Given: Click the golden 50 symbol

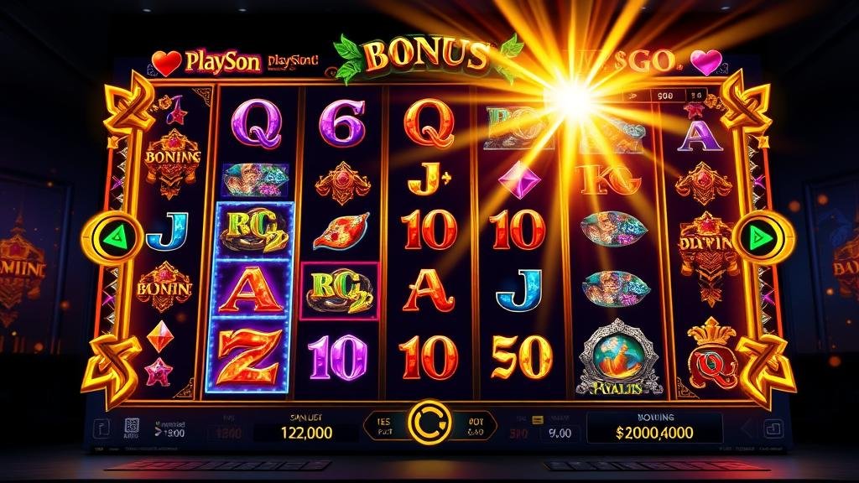Looking at the screenshot, I should coord(522,357).
